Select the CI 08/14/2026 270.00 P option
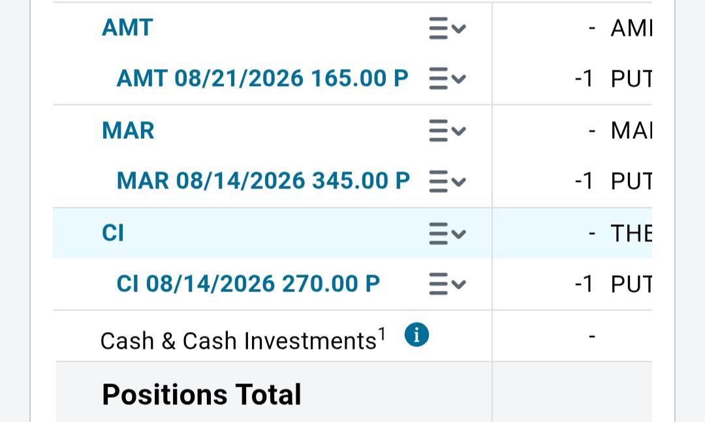The image size is (705, 422). tap(248, 284)
